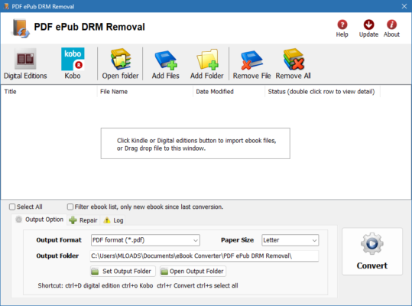
Task: Open the Output Format dropdown
Action: (145, 240)
